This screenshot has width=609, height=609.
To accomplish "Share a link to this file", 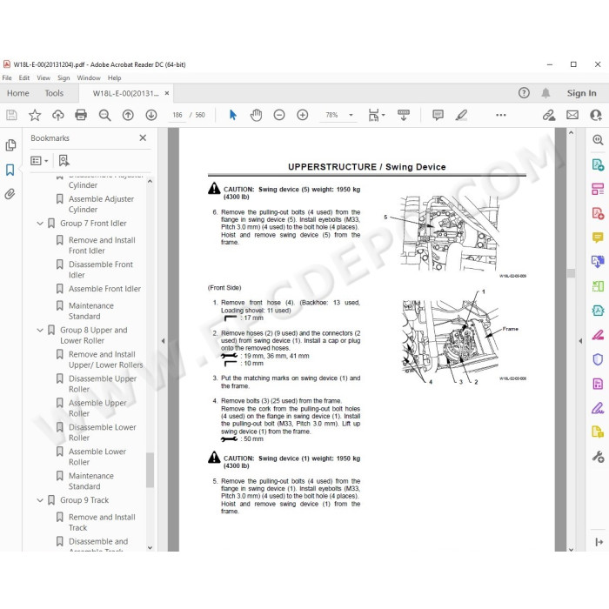I will (548, 115).
